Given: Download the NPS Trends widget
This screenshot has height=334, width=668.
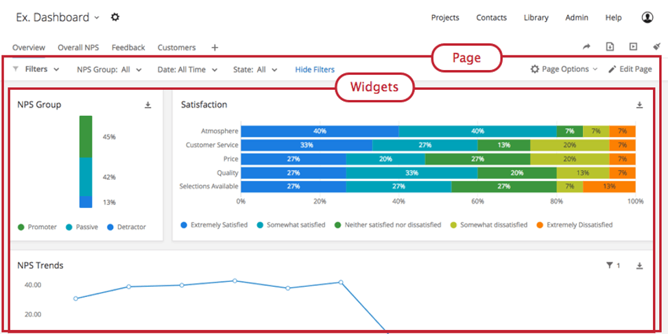Looking at the screenshot, I should pyautogui.click(x=639, y=265).
